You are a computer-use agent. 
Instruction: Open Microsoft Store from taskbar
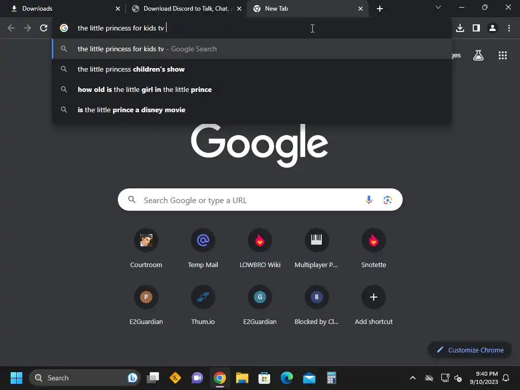coord(264,378)
